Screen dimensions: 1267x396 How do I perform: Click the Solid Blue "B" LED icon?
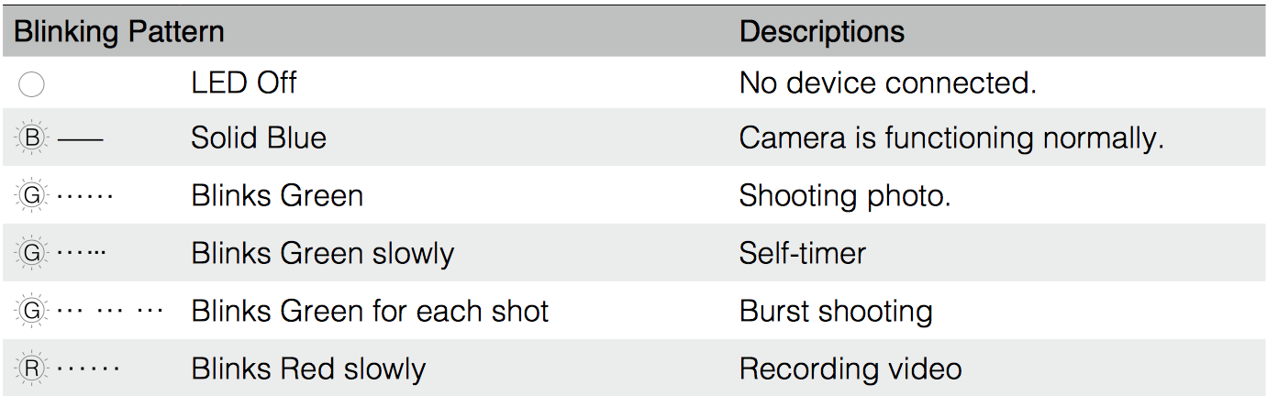31,139
